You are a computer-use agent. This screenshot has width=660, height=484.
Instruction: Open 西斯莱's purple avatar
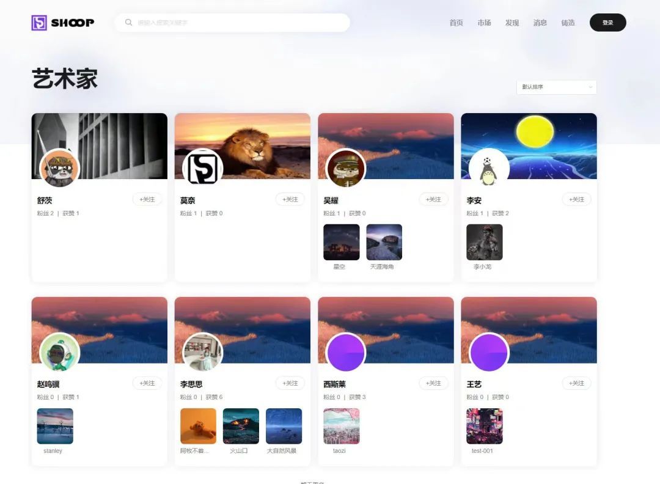click(x=346, y=352)
